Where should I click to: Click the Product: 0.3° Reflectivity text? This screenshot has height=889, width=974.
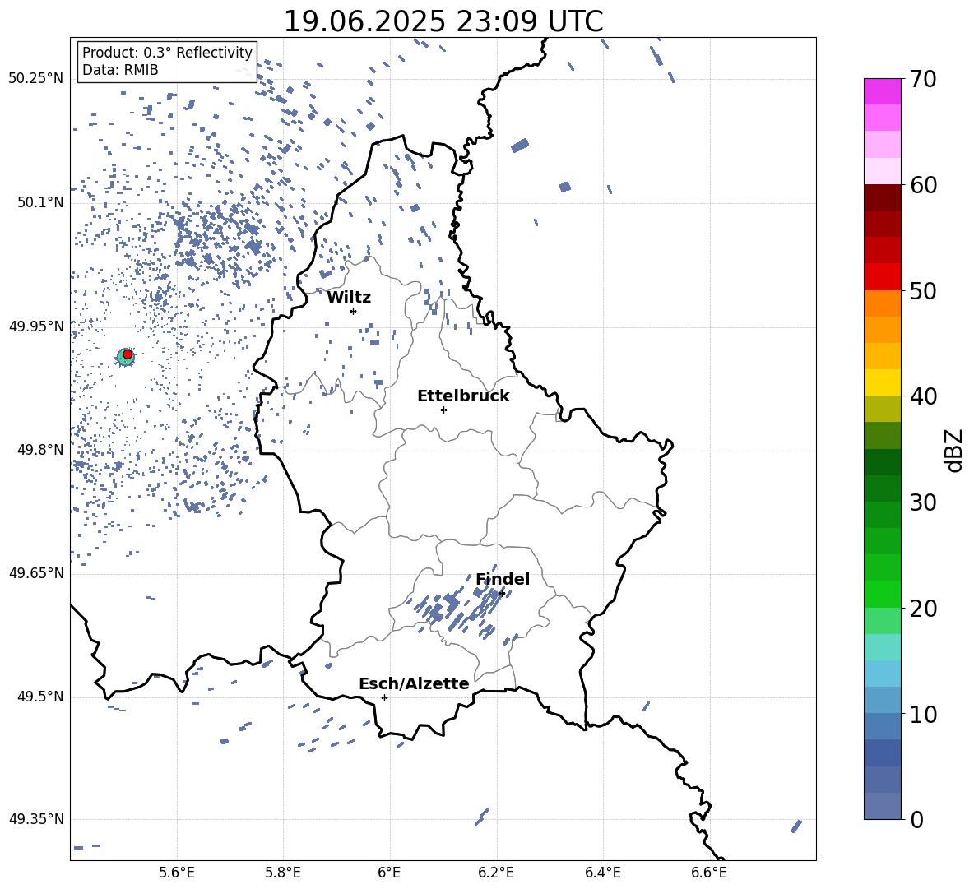(167, 53)
